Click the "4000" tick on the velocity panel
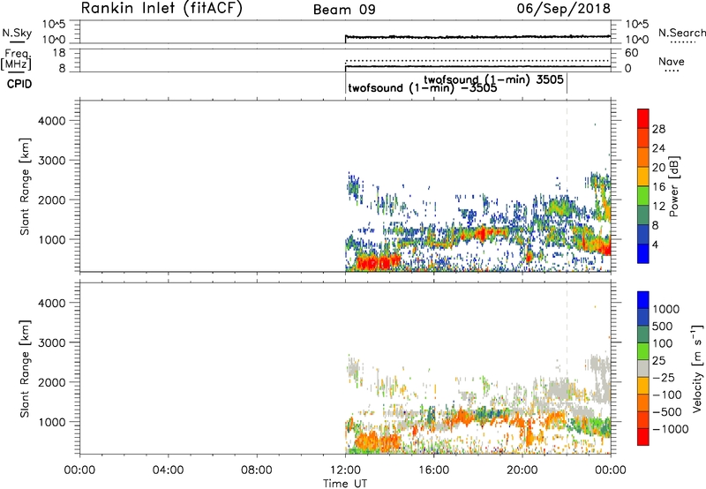The width and height of the screenshot is (706, 489). [x=51, y=303]
